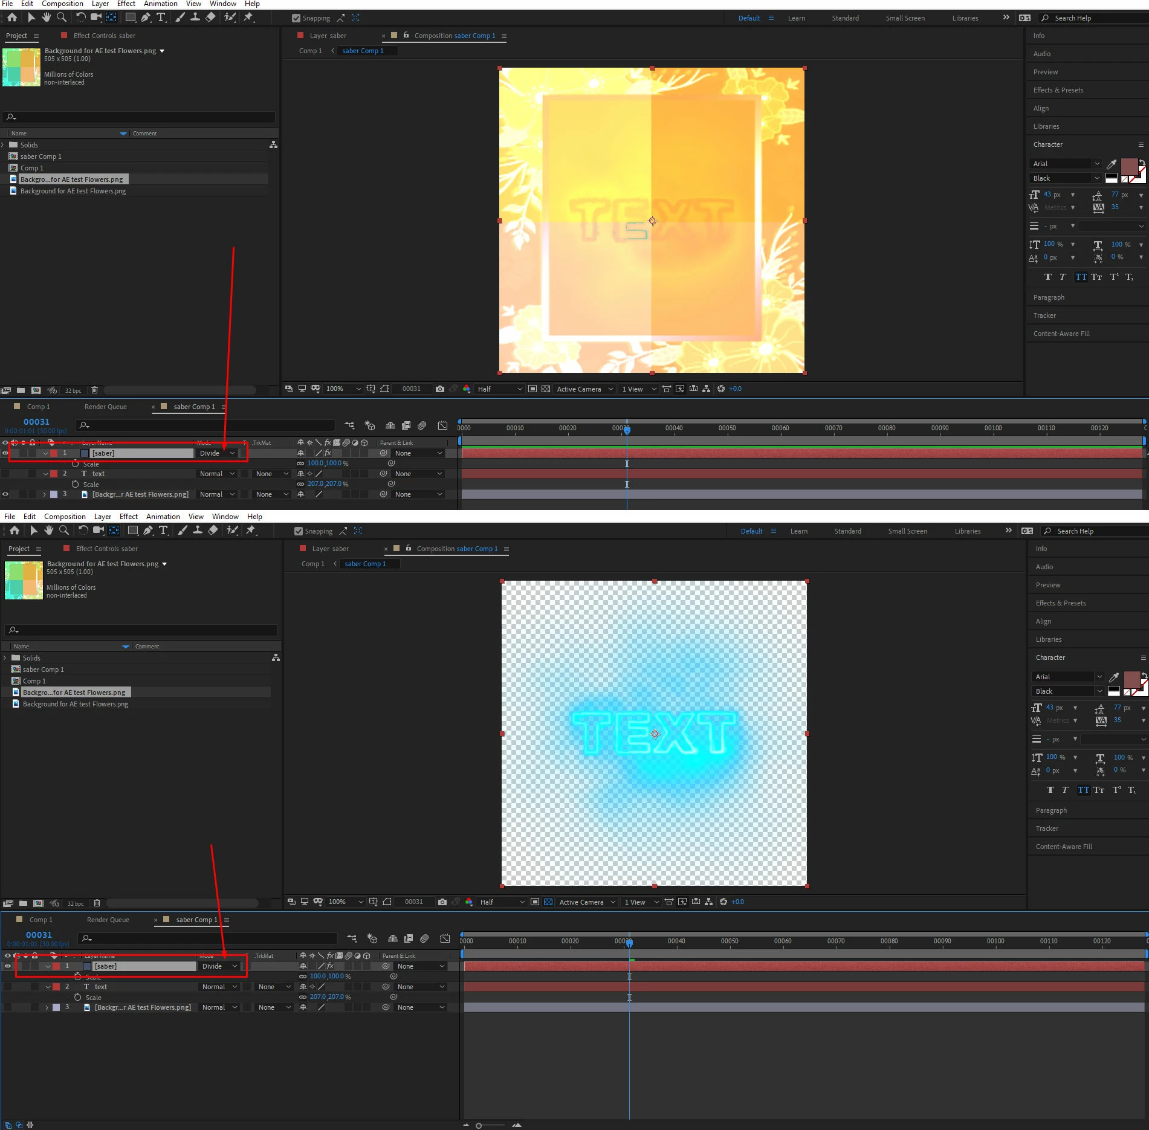Toggle transparency grid button in lower viewer
The height and width of the screenshot is (1130, 1149).
(548, 902)
